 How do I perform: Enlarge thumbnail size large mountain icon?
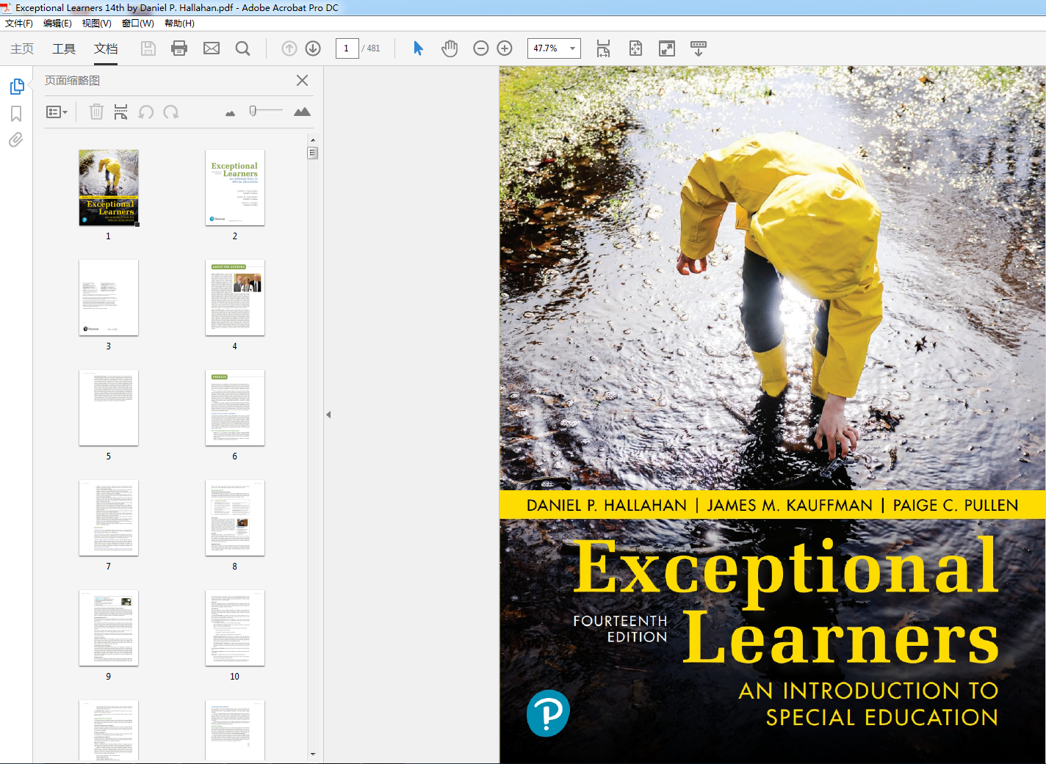pyautogui.click(x=302, y=112)
